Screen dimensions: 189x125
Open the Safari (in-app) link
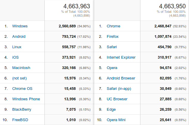point(119,89)
